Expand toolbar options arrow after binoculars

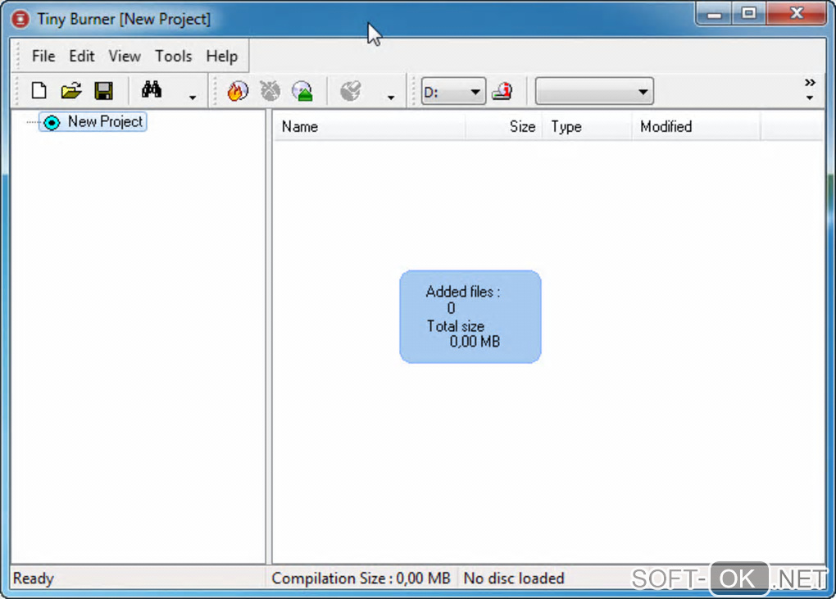tap(193, 98)
